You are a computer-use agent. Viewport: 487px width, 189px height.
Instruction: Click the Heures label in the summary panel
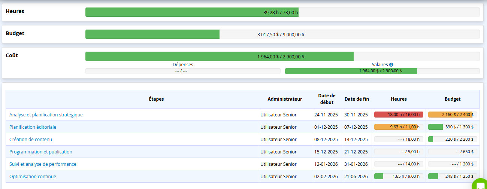click(15, 11)
